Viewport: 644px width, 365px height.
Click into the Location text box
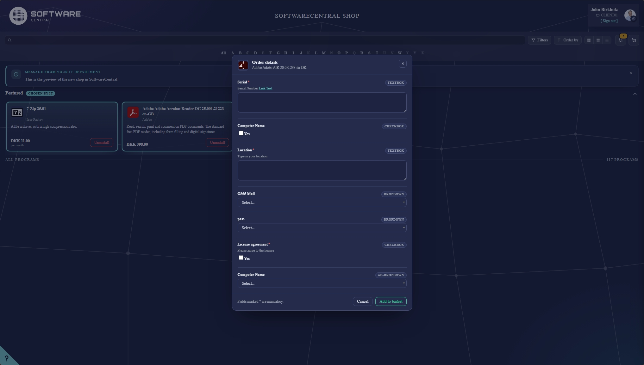click(x=322, y=170)
